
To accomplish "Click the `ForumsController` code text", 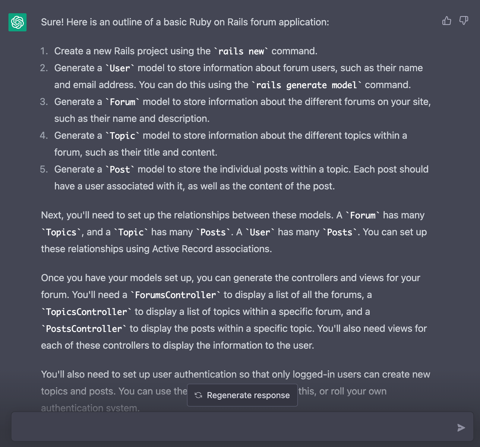I will (175, 295).
